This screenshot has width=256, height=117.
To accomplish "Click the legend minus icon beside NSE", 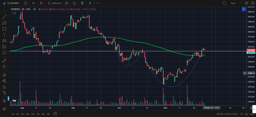I will click(x=34, y=9).
